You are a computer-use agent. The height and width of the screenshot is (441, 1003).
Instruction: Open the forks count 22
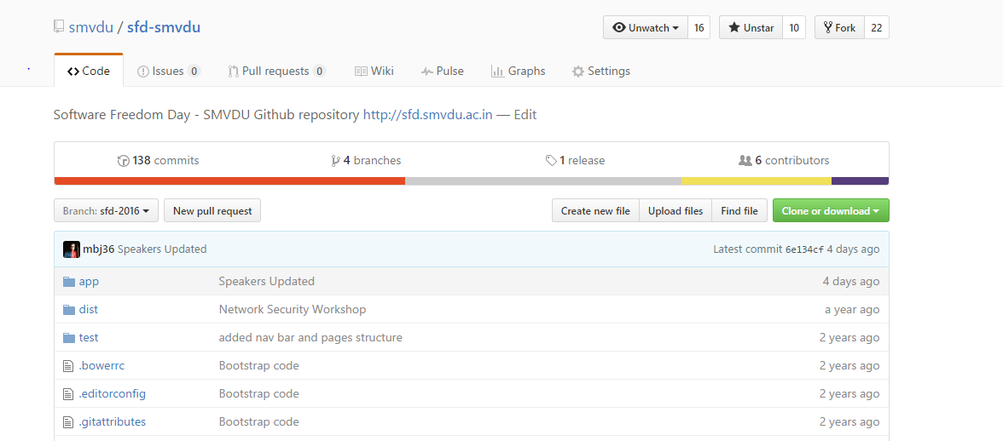pyautogui.click(x=877, y=27)
